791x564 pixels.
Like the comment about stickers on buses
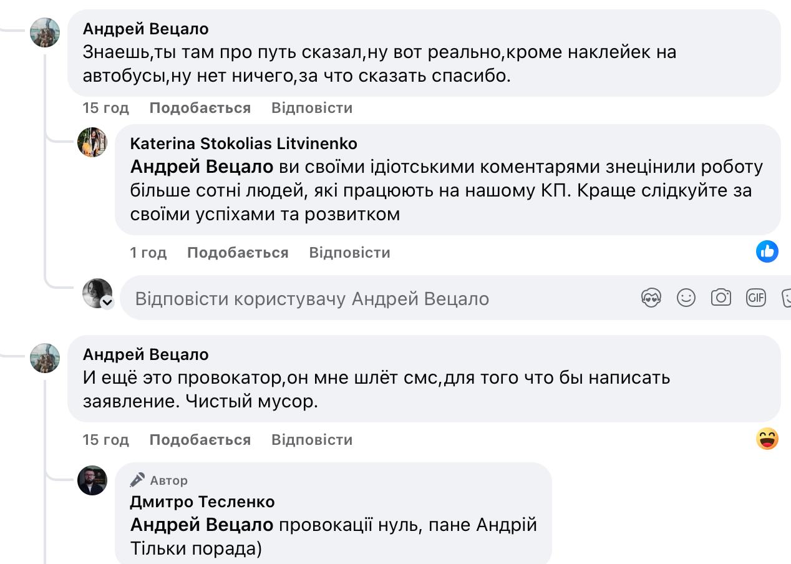click(x=200, y=108)
